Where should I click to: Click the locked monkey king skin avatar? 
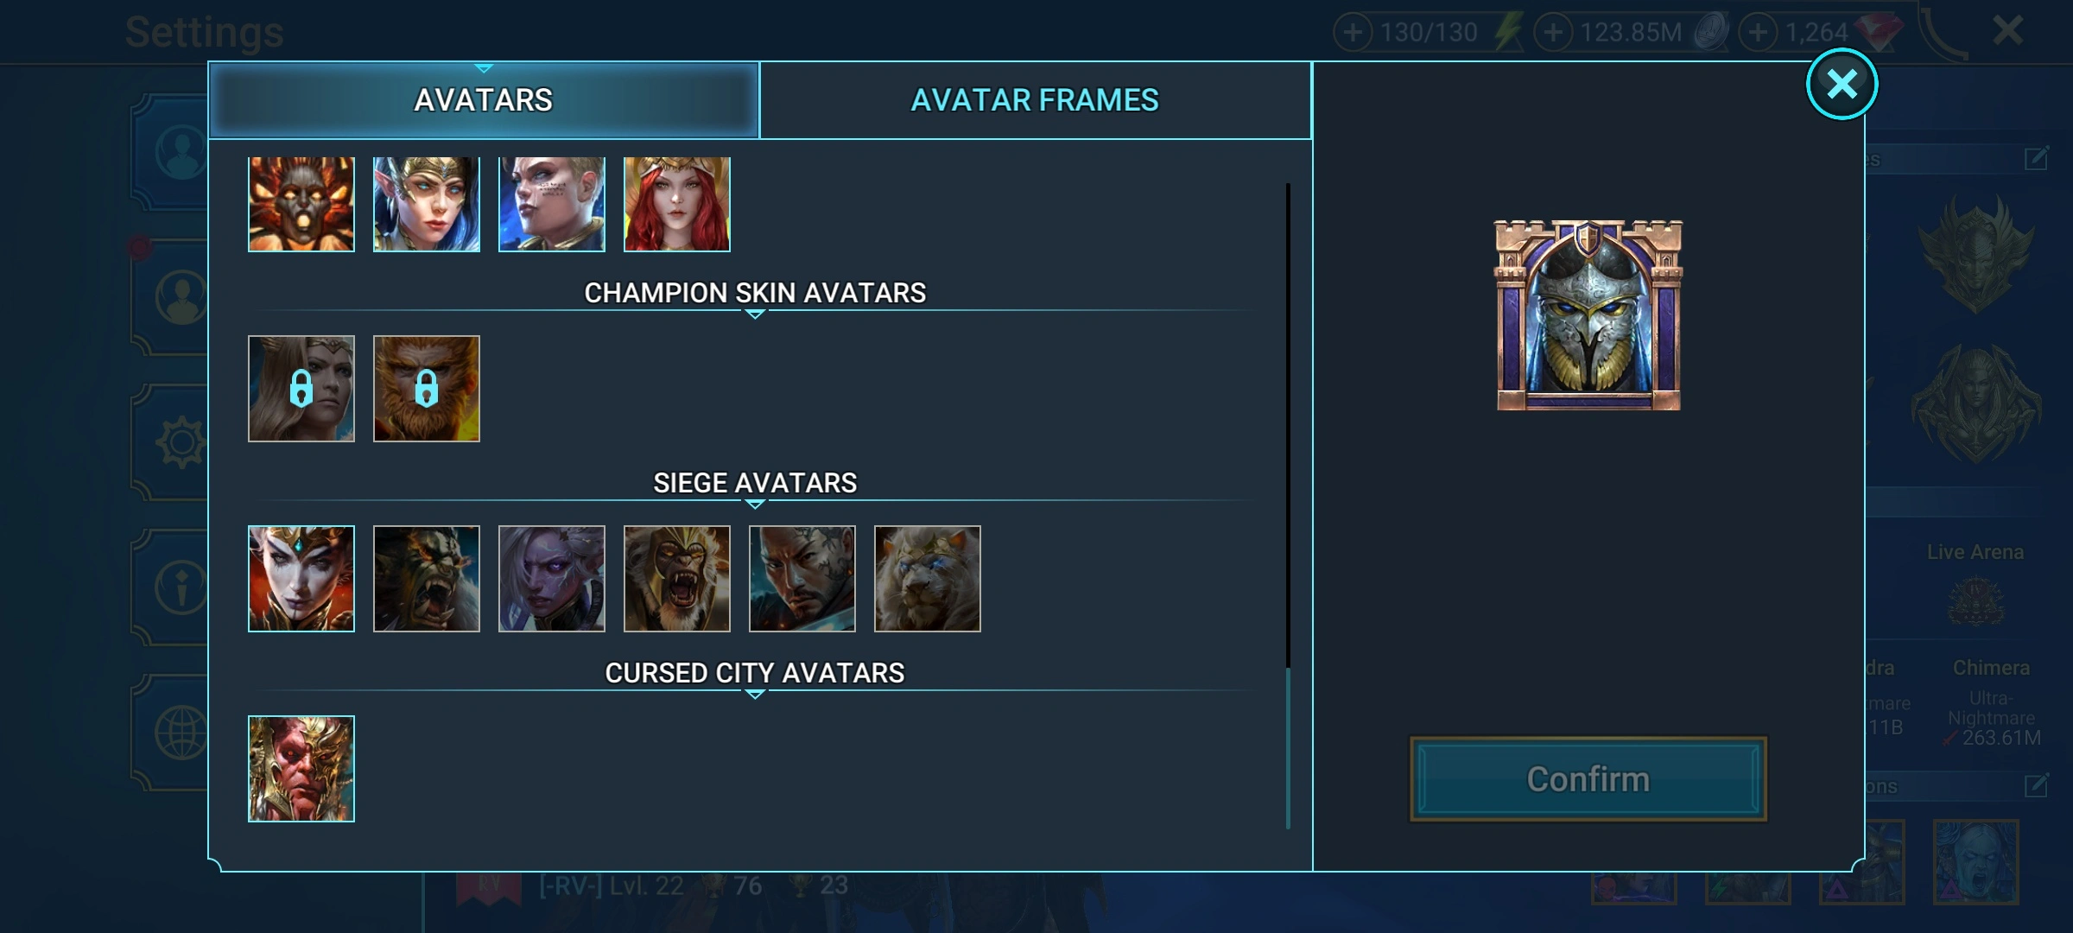[427, 389]
